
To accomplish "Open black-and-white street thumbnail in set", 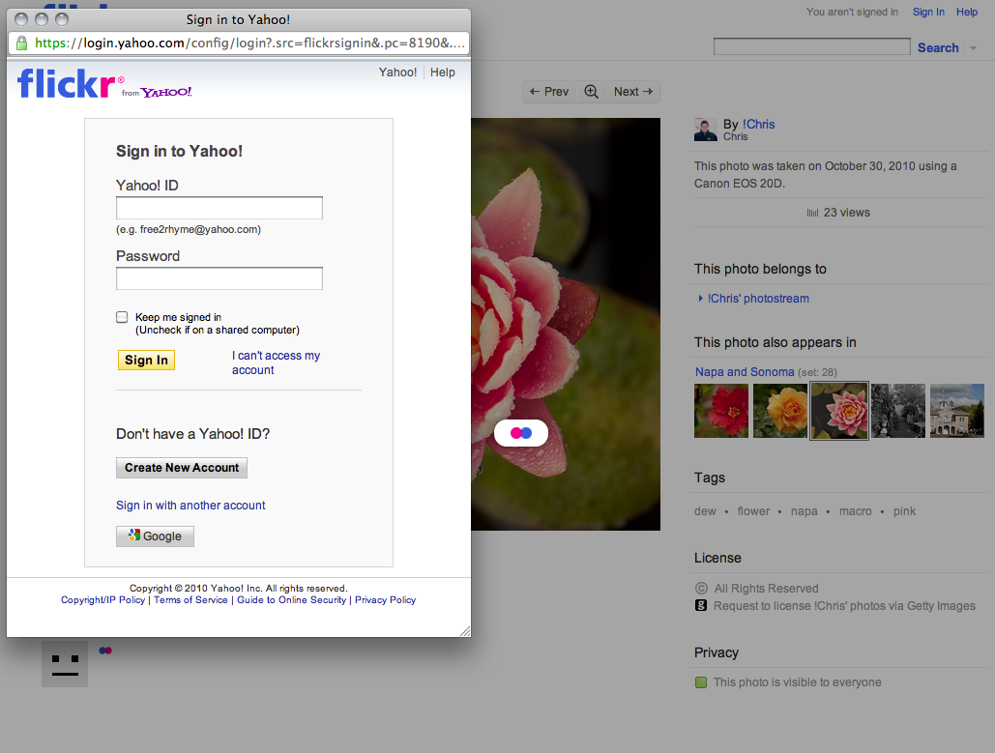I will [898, 411].
